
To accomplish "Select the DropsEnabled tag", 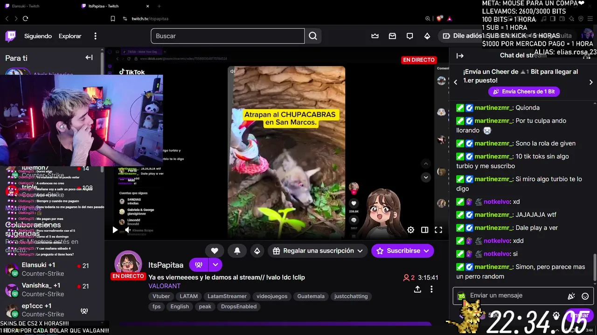I will [x=239, y=307].
